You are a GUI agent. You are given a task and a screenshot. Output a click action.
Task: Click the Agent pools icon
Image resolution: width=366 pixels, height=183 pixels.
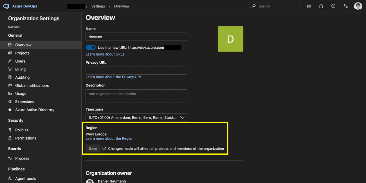tap(10, 178)
